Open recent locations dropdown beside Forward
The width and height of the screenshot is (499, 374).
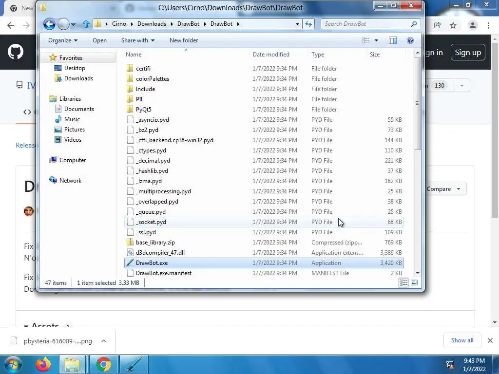click(74, 24)
